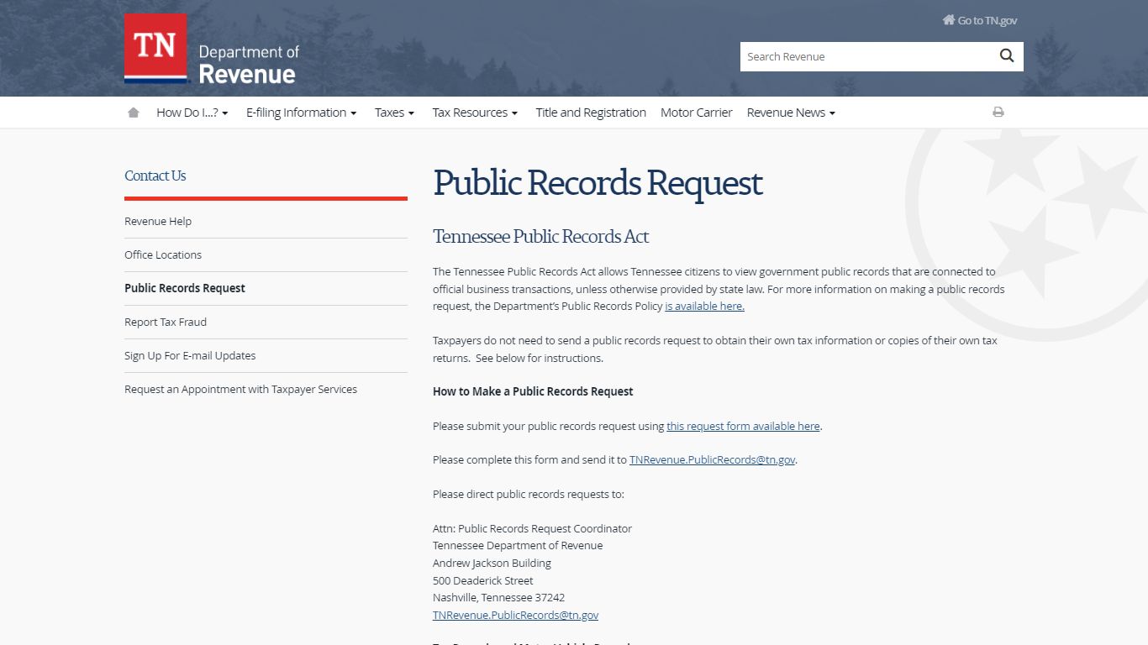Expand the E-filing Information dropdown
The height and width of the screenshot is (645, 1148).
point(302,113)
